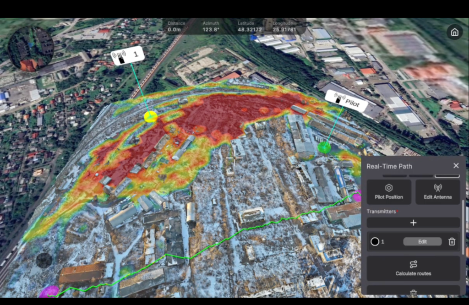Click the bottom trash button in panel

coord(413,291)
